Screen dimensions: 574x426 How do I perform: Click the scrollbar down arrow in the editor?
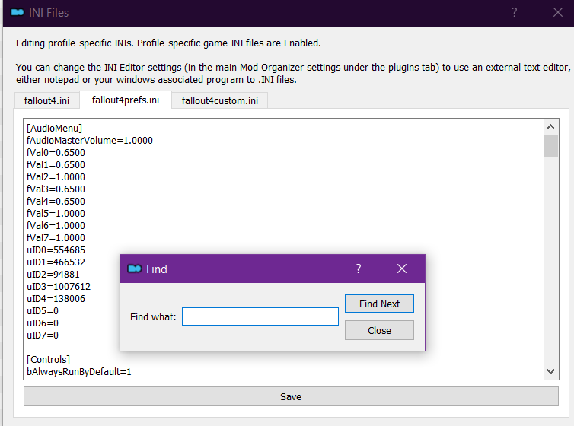coord(550,371)
